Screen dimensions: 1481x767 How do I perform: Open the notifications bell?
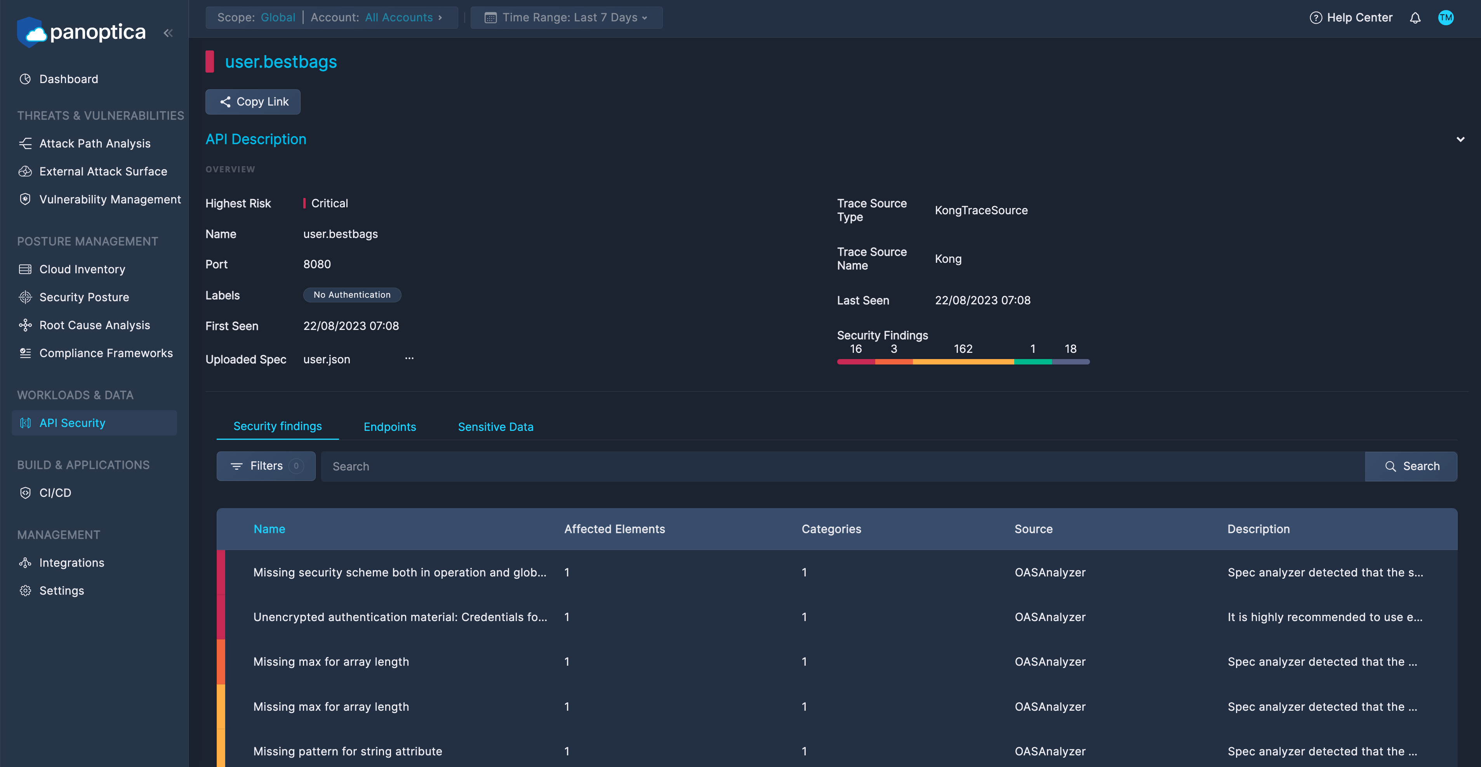pyautogui.click(x=1415, y=17)
